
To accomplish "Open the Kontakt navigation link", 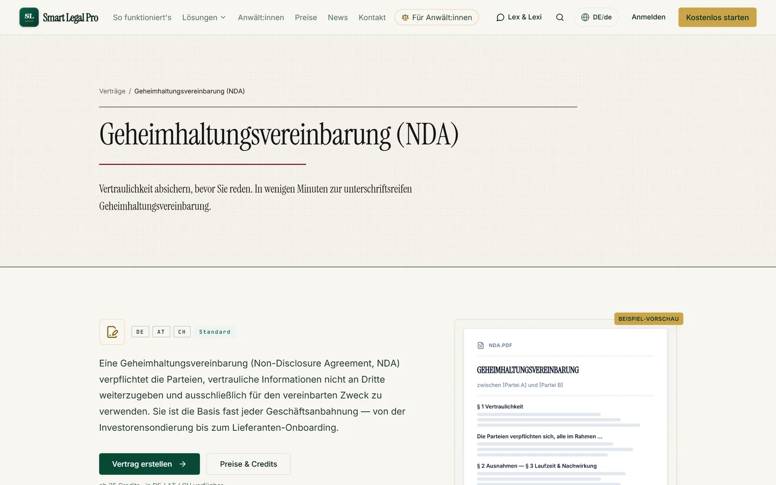I will [x=372, y=17].
